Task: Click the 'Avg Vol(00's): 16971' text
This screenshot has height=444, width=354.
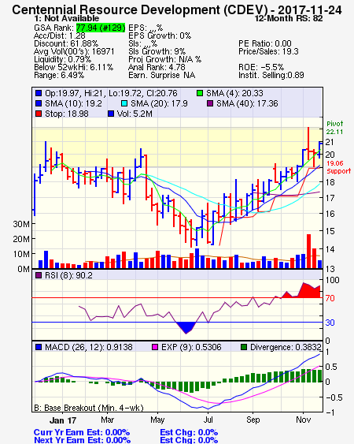Action: coord(74,51)
